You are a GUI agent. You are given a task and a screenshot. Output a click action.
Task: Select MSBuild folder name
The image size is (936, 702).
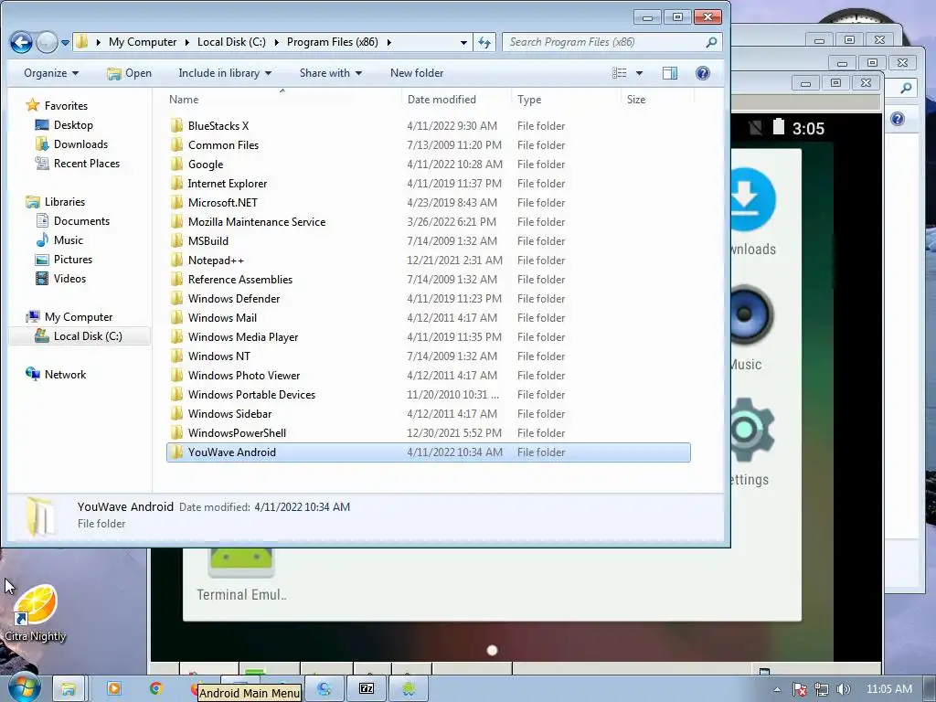click(x=207, y=240)
